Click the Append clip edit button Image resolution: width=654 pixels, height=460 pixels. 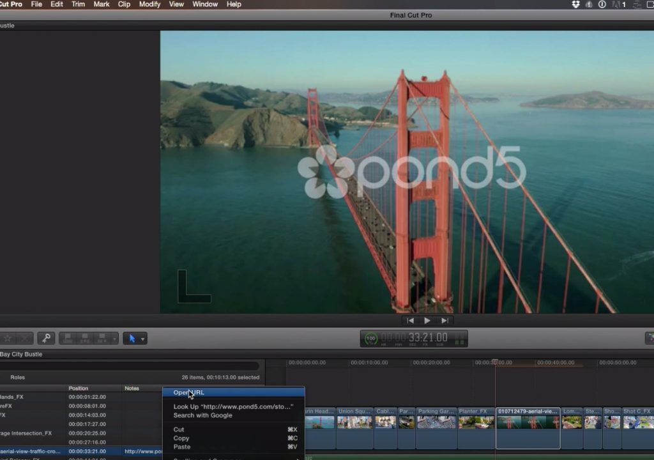[x=102, y=338]
